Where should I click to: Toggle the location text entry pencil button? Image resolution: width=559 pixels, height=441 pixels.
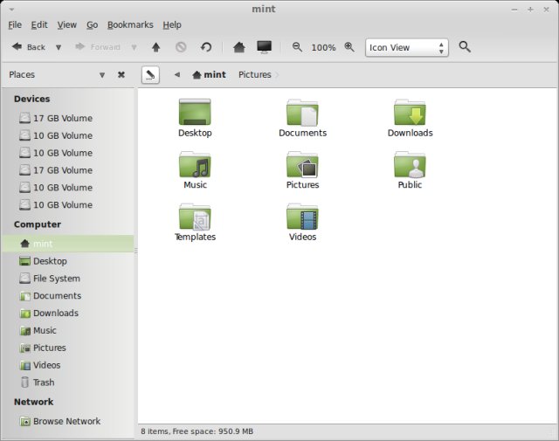(150, 75)
